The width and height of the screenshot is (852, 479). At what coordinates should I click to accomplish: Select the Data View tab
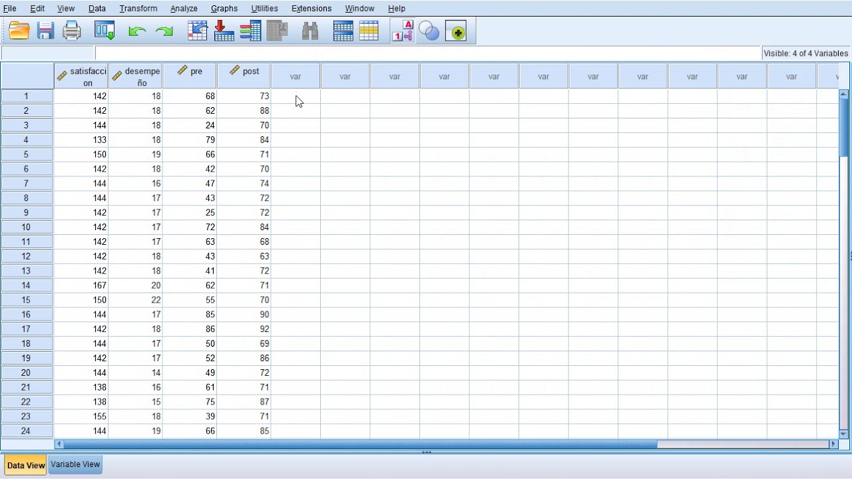point(26,465)
